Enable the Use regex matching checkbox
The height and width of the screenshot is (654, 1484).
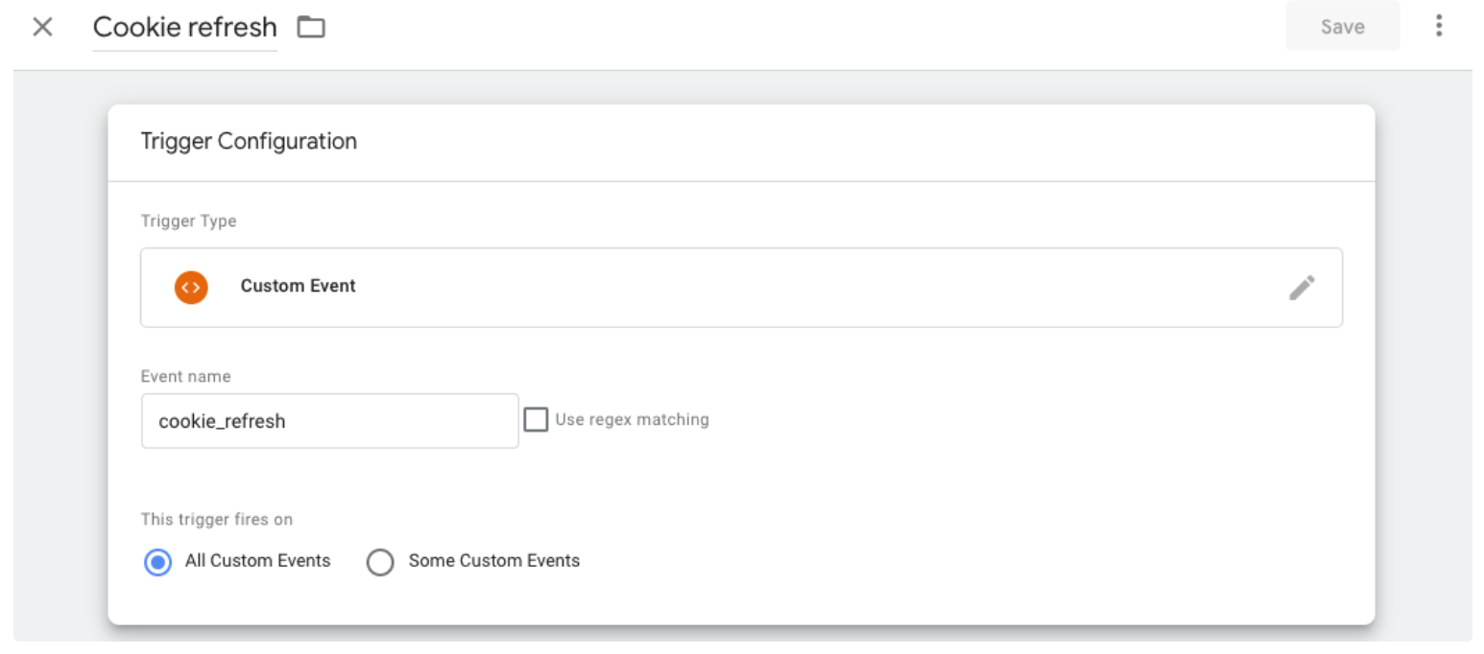tap(536, 420)
